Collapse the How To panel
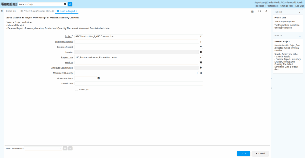 pos(300,36)
